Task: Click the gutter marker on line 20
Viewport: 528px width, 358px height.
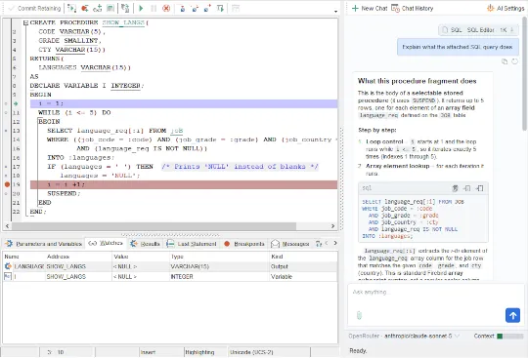Action: (x=6, y=194)
